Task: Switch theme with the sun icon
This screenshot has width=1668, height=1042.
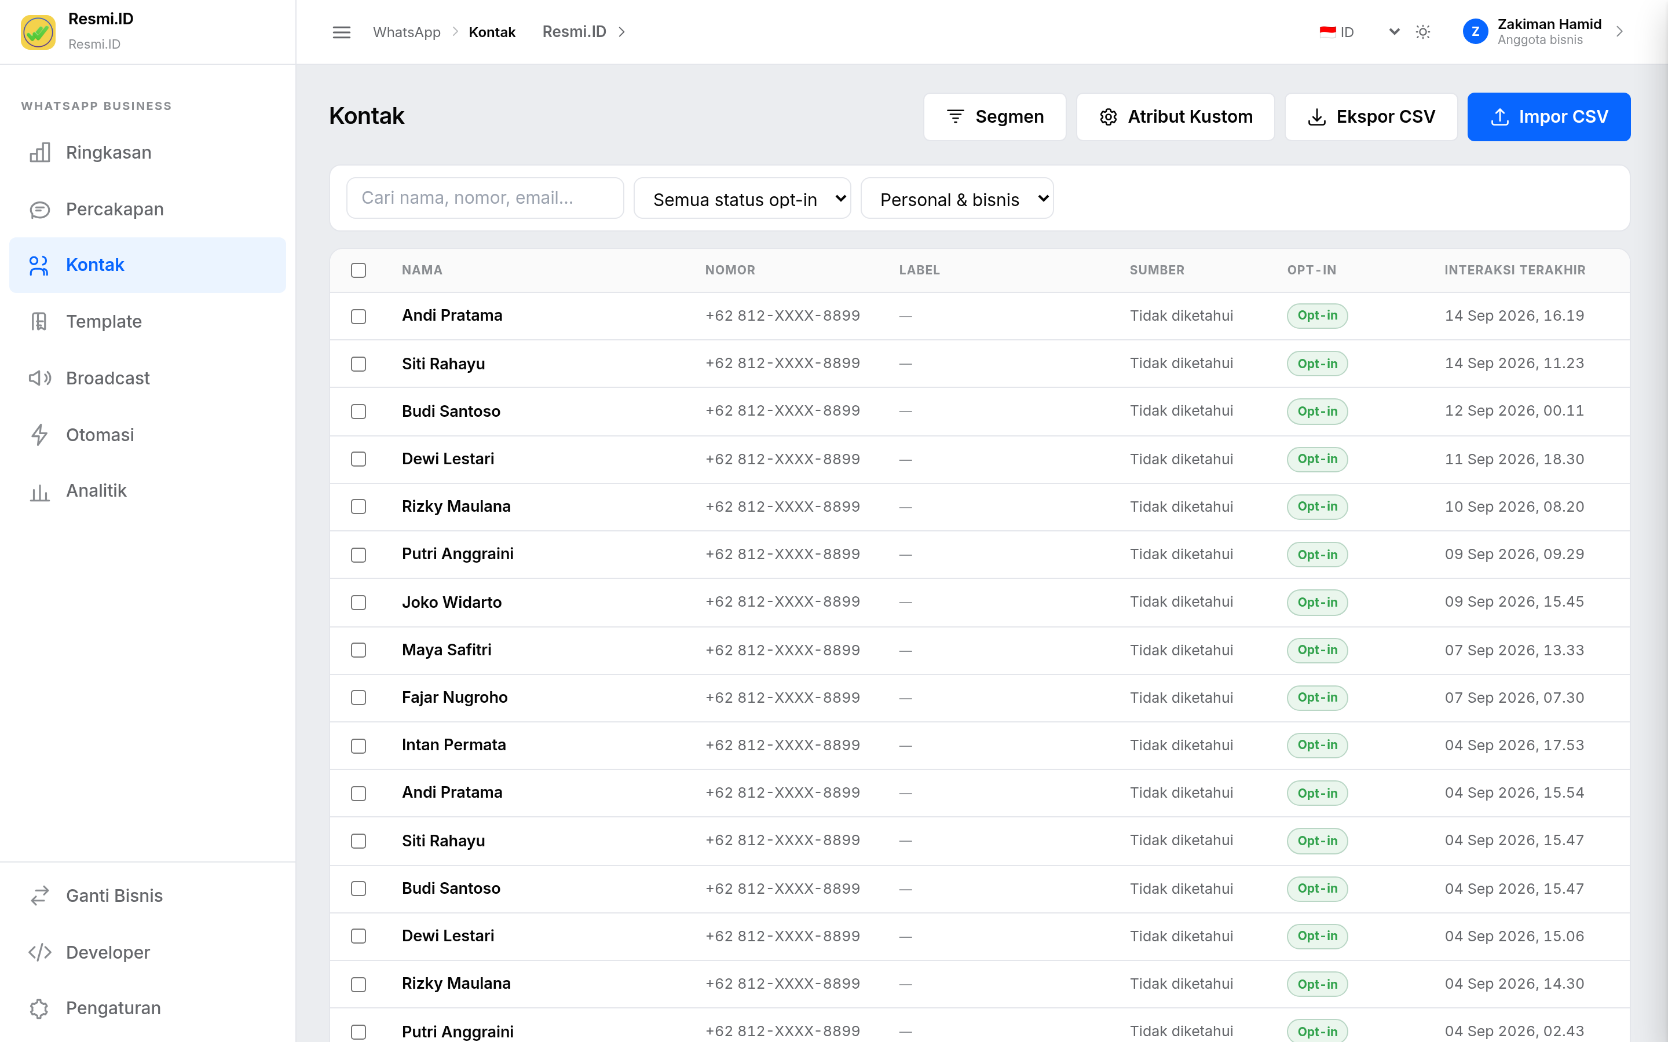Action: (x=1422, y=32)
